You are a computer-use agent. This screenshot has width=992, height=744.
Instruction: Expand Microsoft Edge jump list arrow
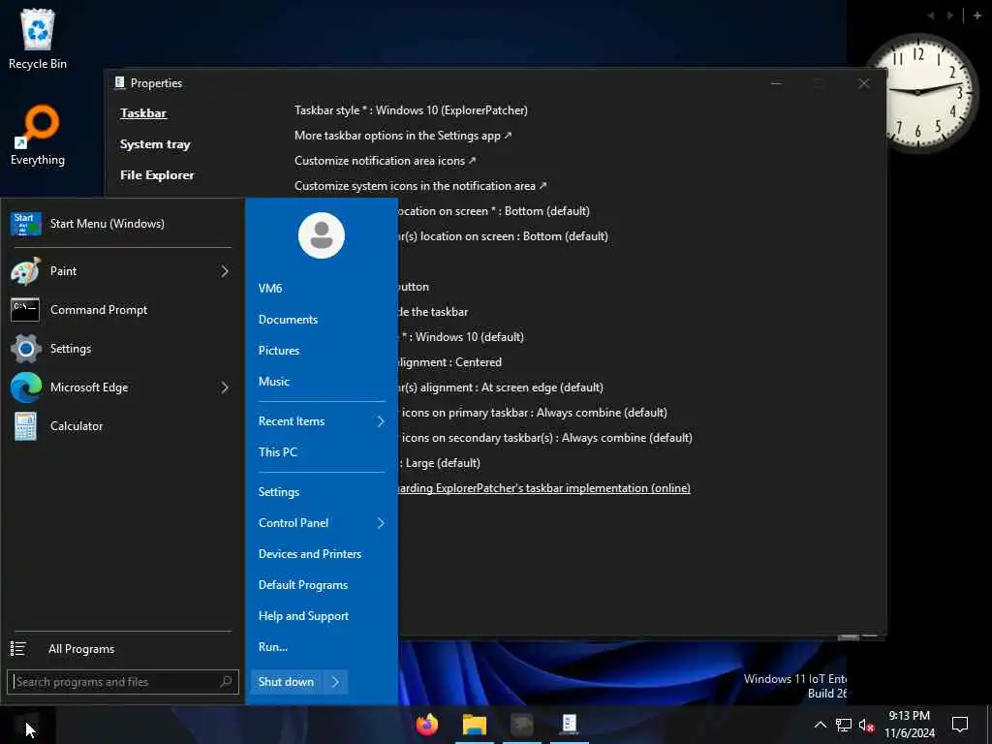(x=225, y=387)
